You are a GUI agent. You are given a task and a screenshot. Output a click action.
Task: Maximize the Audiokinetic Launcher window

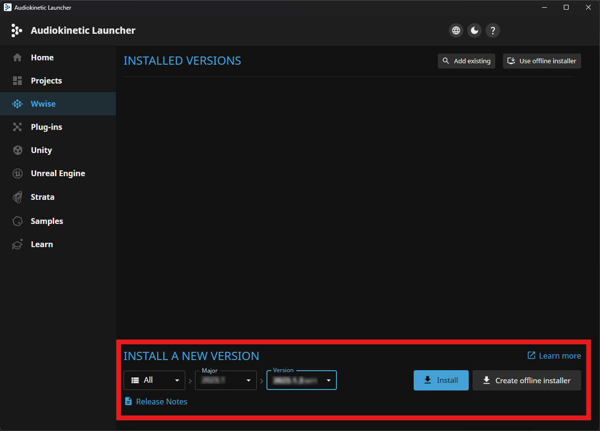pyautogui.click(x=566, y=7)
